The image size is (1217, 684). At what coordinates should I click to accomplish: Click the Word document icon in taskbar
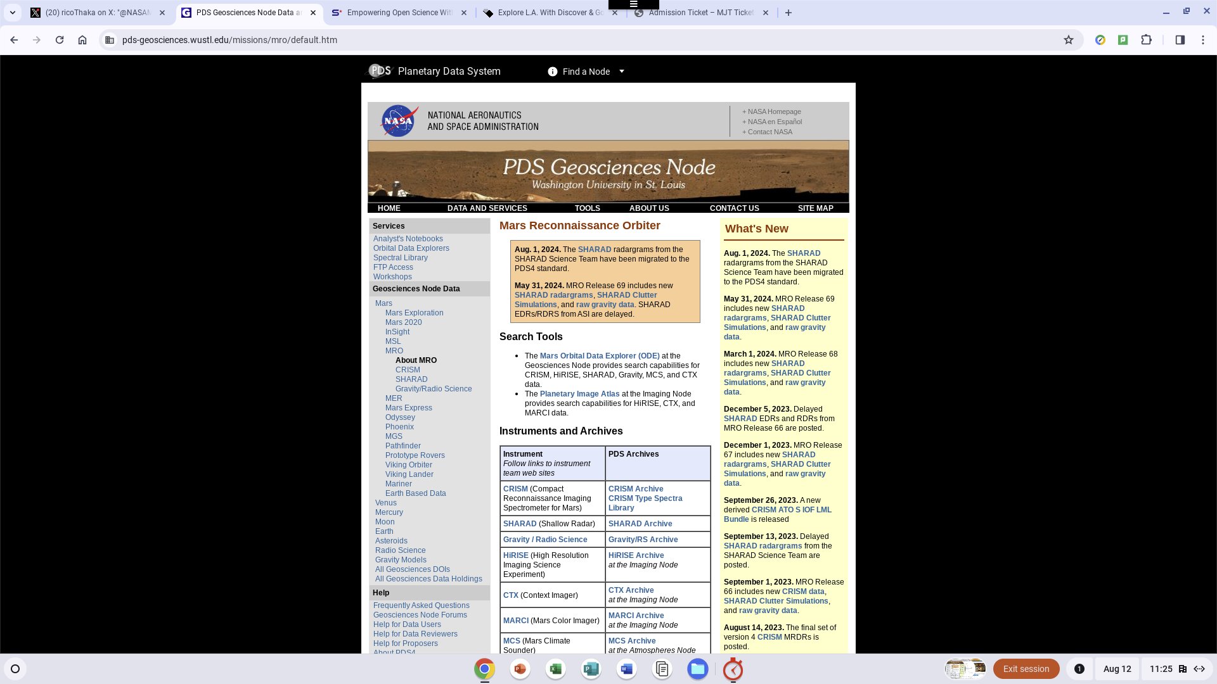pos(627,668)
